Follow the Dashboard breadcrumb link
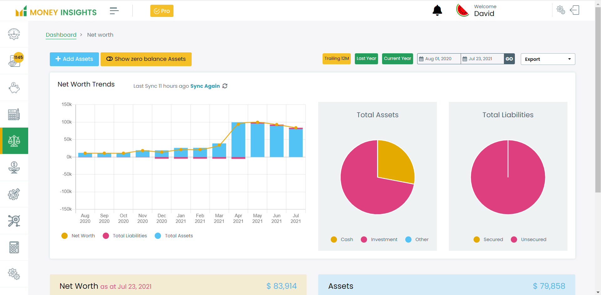601x295 pixels. point(61,35)
